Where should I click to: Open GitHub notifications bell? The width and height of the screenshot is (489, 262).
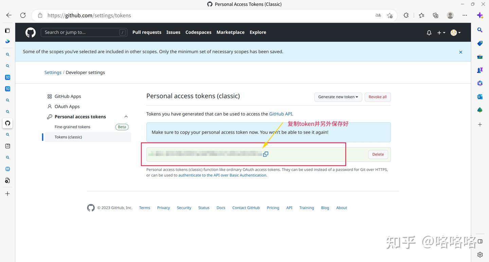[429, 32]
